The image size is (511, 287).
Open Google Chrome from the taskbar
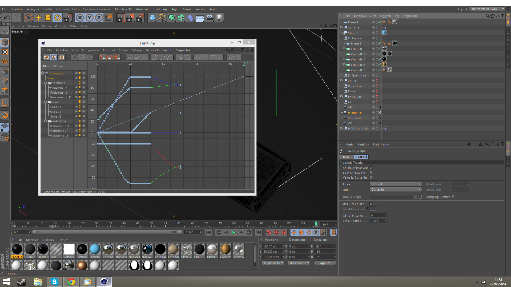[71, 282]
